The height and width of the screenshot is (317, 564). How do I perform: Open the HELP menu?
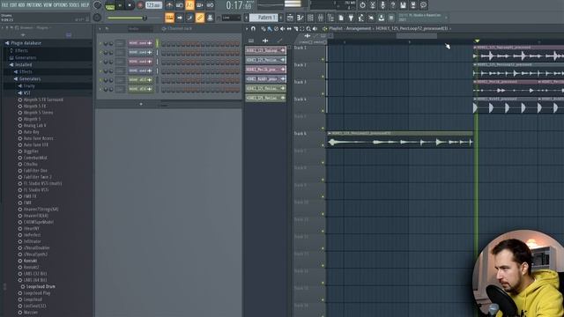(85, 5)
